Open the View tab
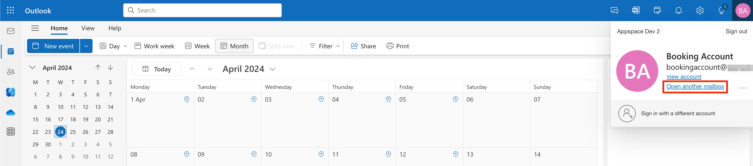Image resolution: width=753 pixels, height=166 pixels. 88,28
